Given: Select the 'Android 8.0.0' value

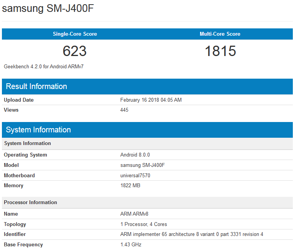Looking at the screenshot, I should coord(135,155).
